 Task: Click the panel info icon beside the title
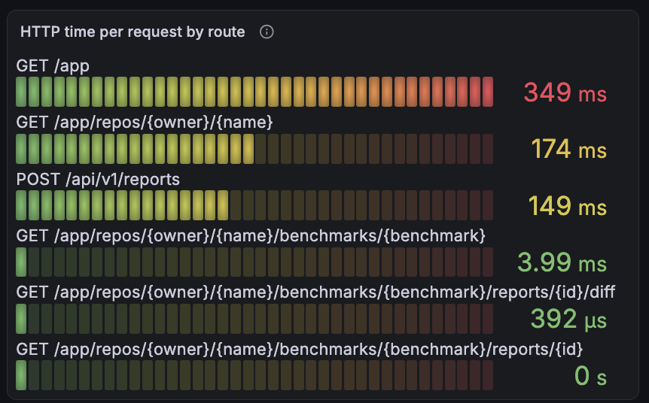(x=267, y=32)
